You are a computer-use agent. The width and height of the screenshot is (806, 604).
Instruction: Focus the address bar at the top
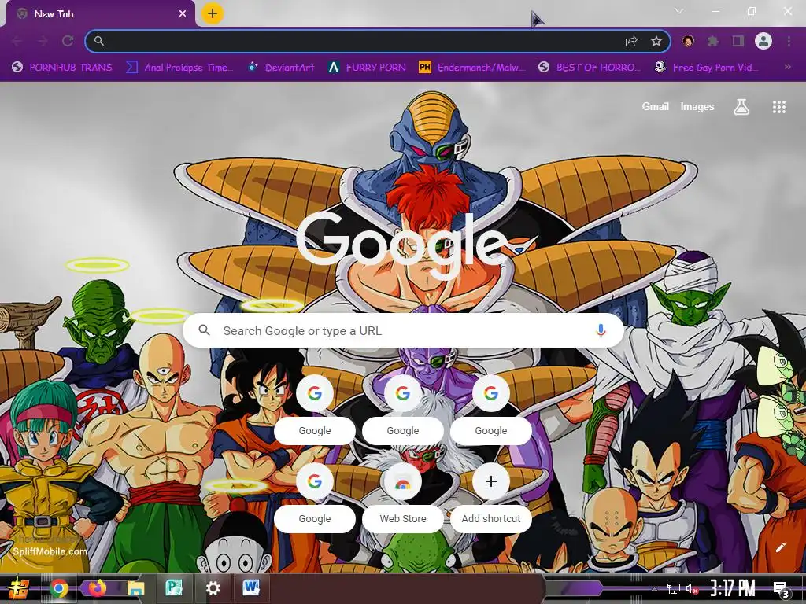click(378, 41)
